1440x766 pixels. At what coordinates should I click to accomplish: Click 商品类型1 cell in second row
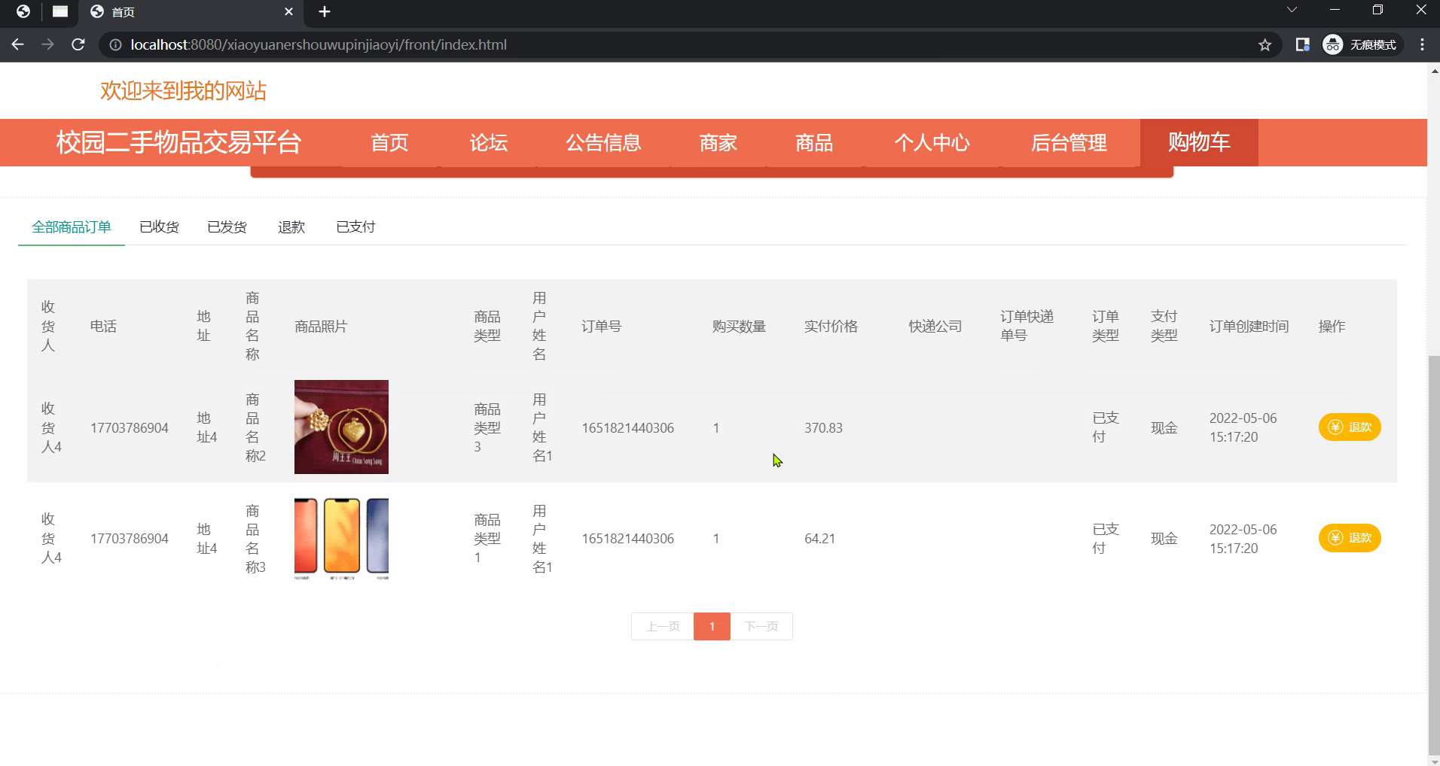pyautogui.click(x=487, y=539)
